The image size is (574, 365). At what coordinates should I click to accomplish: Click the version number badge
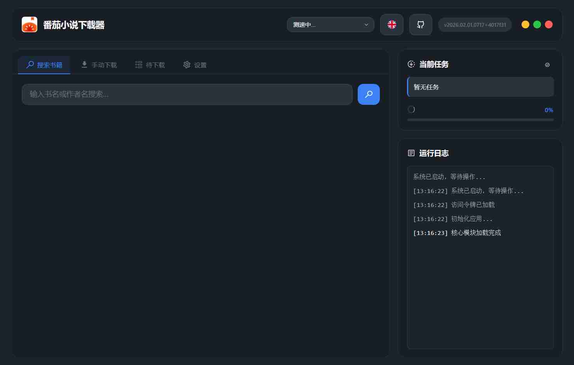[475, 24]
